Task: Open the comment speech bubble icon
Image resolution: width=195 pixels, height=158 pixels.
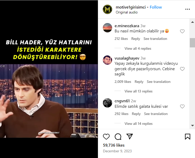Action: point(118,137)
